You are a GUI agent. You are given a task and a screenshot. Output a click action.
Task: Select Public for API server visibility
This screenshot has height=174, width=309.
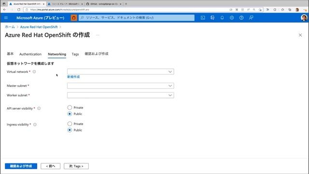70,114
